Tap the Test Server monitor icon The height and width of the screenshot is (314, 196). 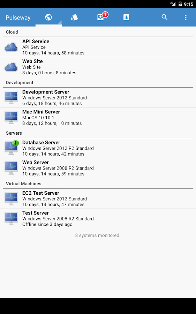point(11,218)
